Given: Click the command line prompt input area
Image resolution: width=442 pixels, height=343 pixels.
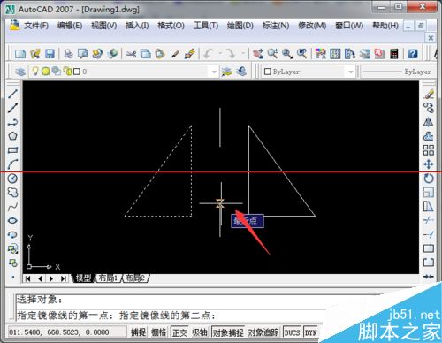Looking at the screenshot, I should (171, 316).
